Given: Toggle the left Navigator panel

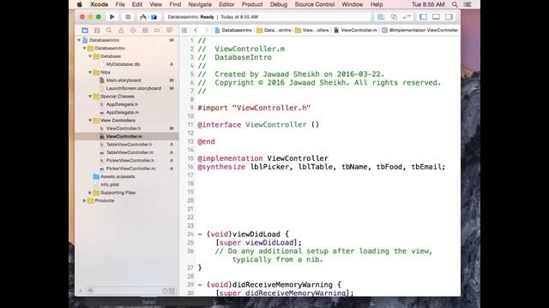Looking at the screenshot, I should [423, 17].
